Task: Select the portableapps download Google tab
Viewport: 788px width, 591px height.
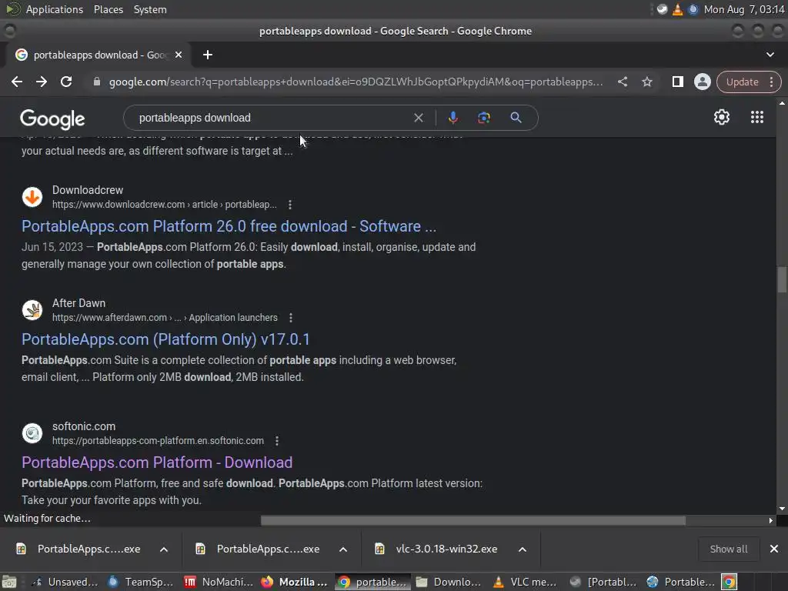Action: pos(98,55)
